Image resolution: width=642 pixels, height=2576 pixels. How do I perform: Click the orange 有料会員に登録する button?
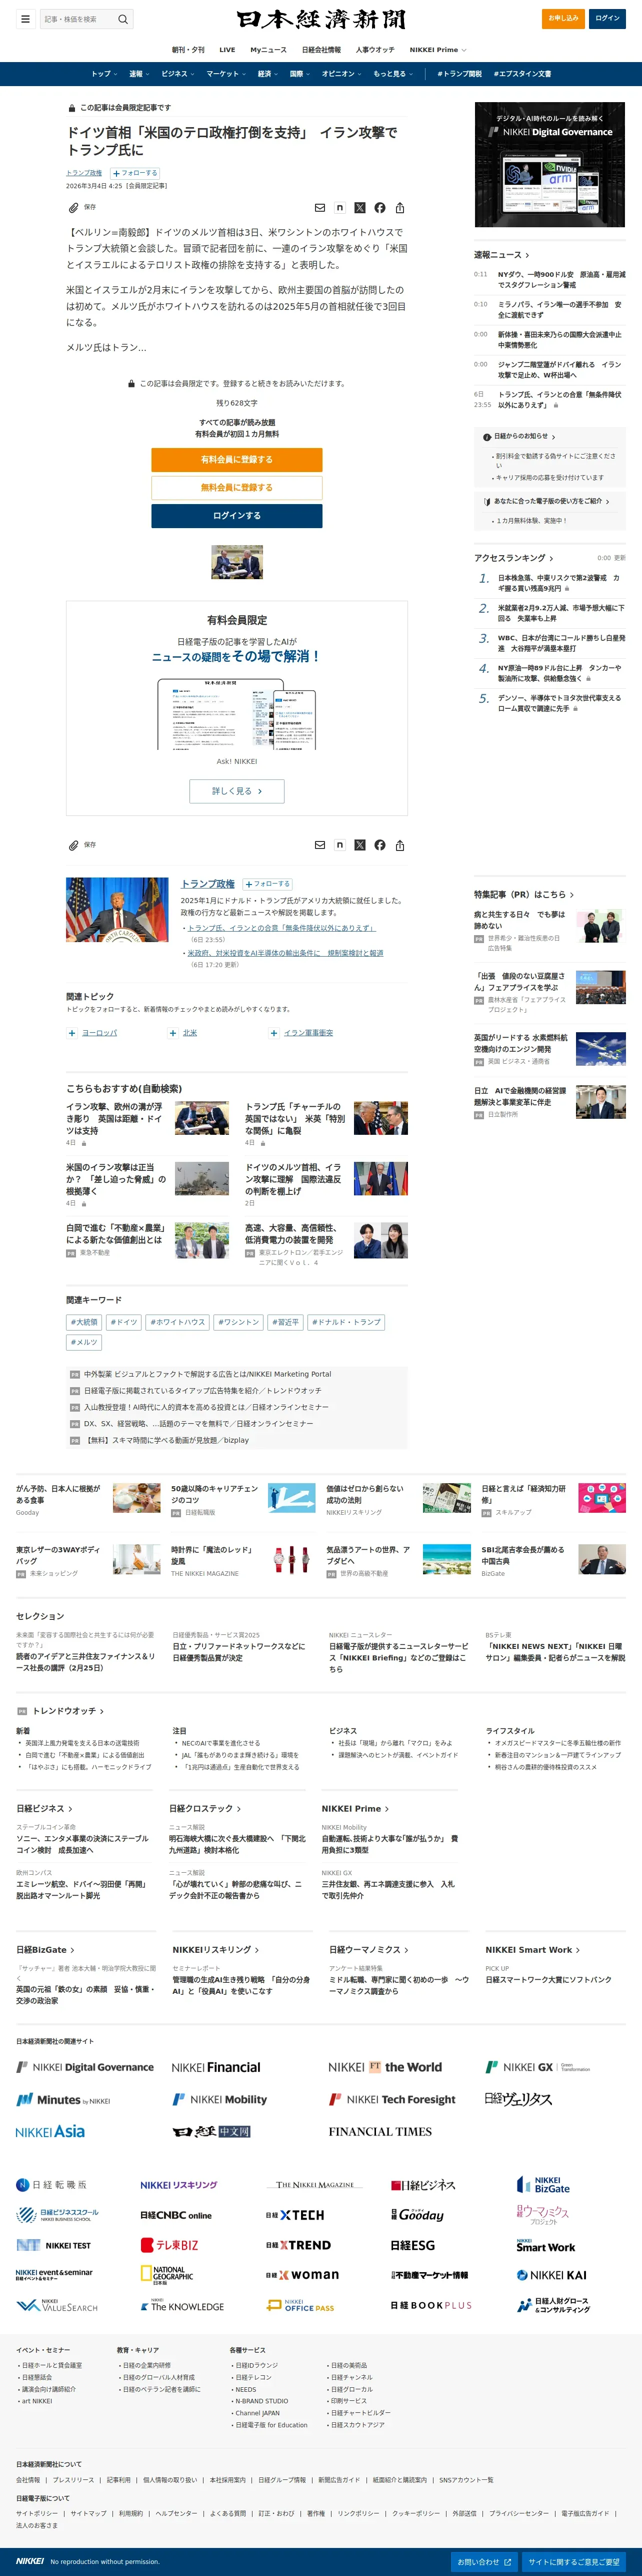click(236, 460)
